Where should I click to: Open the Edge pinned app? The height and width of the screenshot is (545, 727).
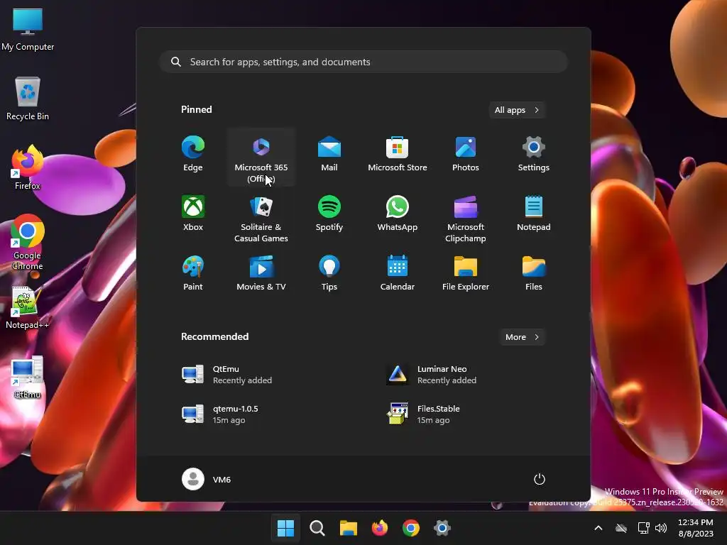[193, 155]
